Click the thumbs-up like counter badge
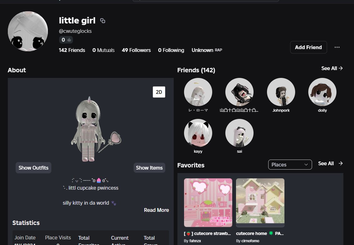The image size is (354, 245). tap(66, 40)
